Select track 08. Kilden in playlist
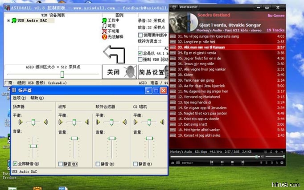The height and width of the screenshot is (190, 304). (x=187, y=75)
